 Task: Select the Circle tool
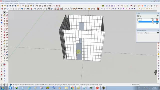point(4,24)
